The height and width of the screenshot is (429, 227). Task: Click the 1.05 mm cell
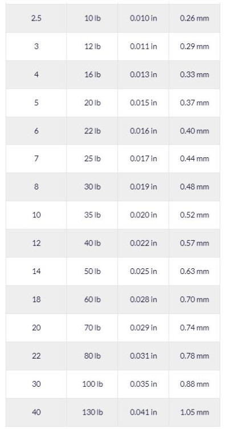coord(194,412)
